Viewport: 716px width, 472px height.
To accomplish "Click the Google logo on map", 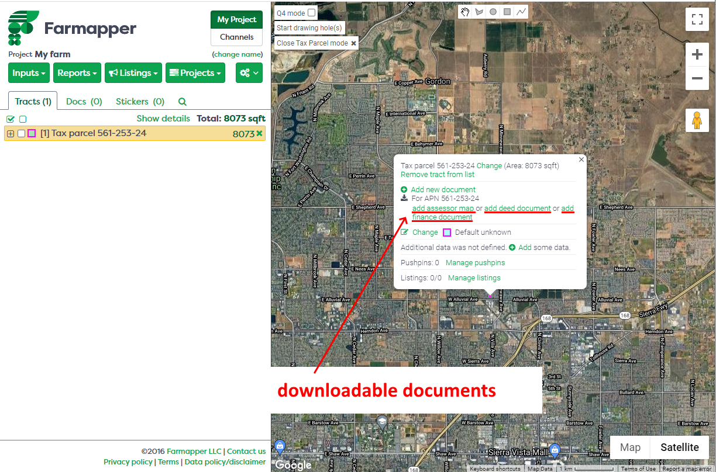I will tap(292, 465).
